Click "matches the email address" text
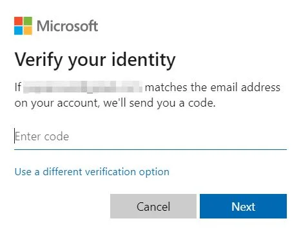Screen dimensions: 301x234 tap(213, 87)
